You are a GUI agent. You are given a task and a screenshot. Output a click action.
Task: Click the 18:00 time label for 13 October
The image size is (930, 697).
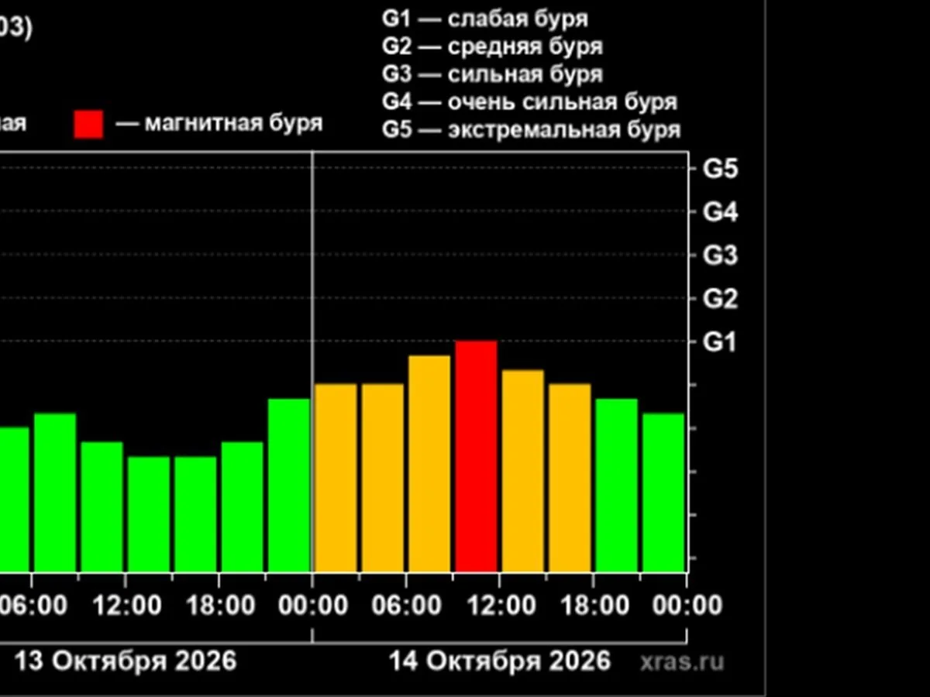pyautogui.click(x=219, y=605)
